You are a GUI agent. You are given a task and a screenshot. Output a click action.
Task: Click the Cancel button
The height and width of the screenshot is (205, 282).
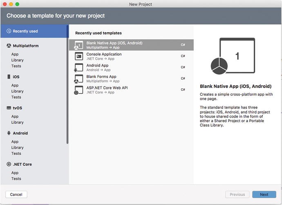point(16,194)
